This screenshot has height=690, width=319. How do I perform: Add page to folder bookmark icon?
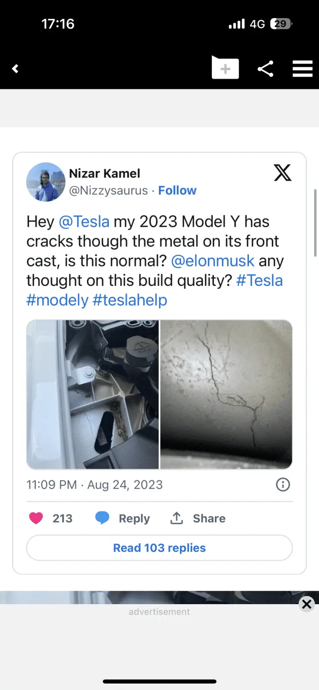[x=225, y=68]
